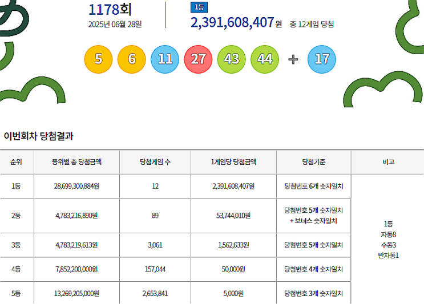Click winning games count 89 cell
The width and height of the screenshot is (424, 304).
pos(155,216)
